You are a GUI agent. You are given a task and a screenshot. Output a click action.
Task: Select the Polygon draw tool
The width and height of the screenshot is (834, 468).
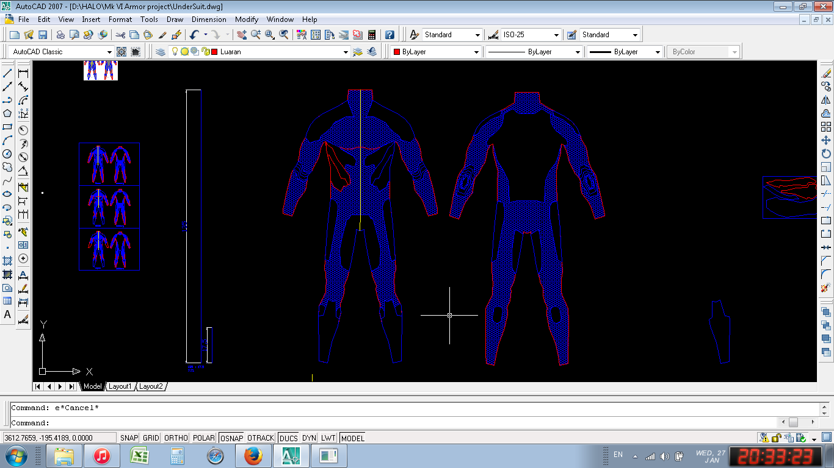[7, 113]
